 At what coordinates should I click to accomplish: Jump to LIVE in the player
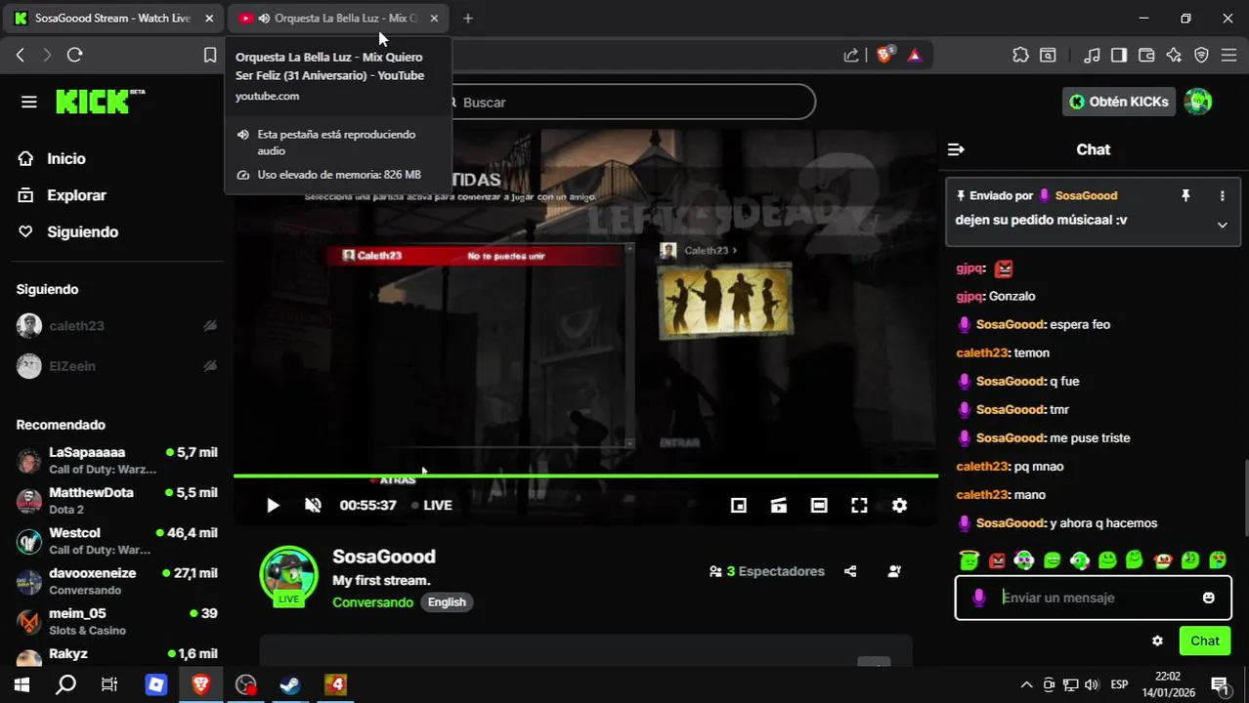pyautogui.click(x=431, y=506)
